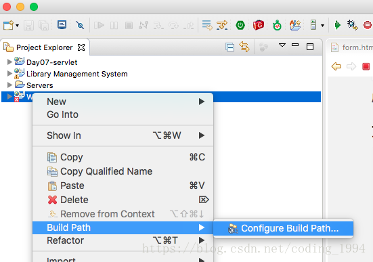Screen dimensions: 373x262
Task: Click the Step Into icon
Action: (158, 25)
